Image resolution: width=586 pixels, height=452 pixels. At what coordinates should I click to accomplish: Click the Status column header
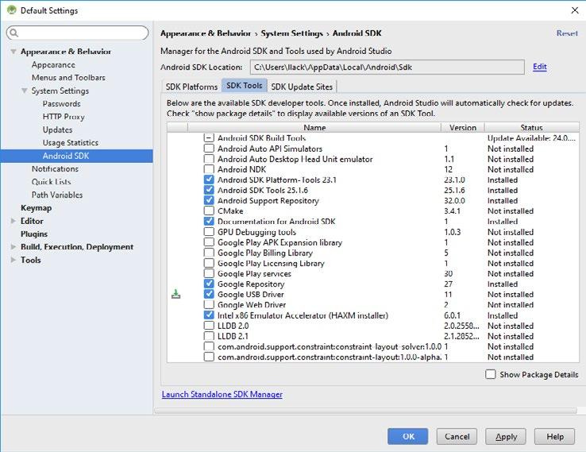pos(532,127)
